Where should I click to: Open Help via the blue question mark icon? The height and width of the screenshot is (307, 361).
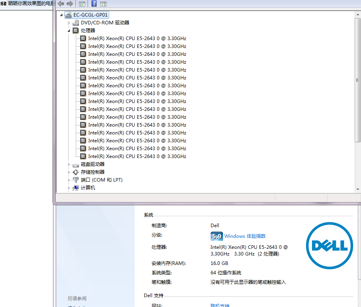tap(94, 4)
